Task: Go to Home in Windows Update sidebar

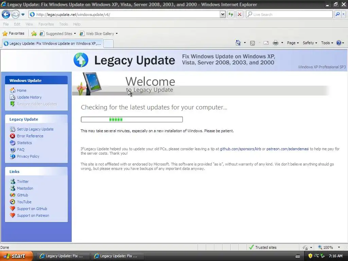Action: coord(21,90)
